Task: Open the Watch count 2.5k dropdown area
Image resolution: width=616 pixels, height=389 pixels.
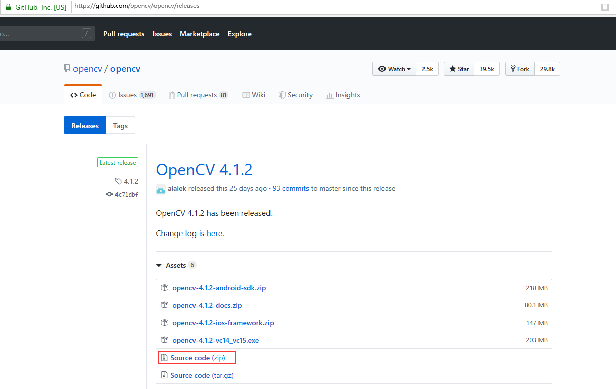Action: [427, 69]
